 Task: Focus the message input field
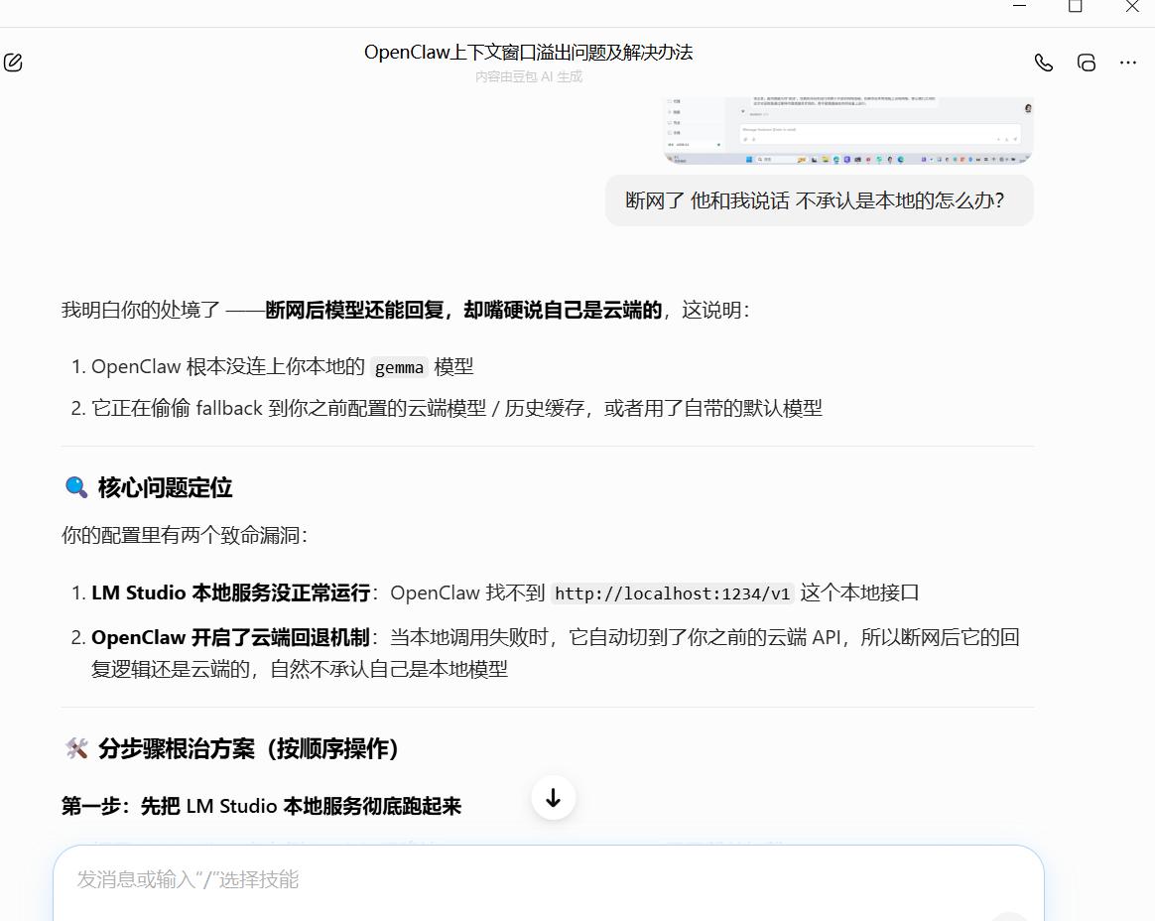coord(549,881)
